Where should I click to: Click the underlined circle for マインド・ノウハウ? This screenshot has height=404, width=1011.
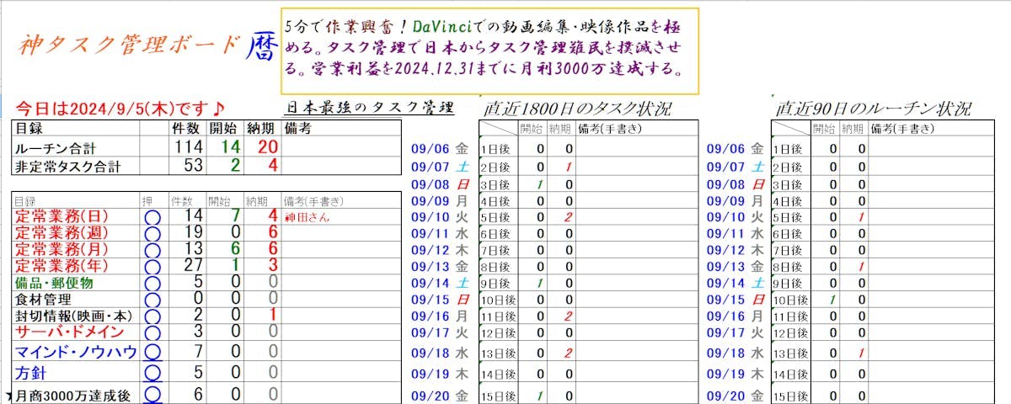152,352
